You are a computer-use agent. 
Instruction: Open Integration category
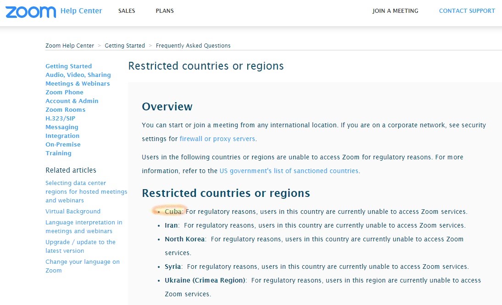pos(62,136)
